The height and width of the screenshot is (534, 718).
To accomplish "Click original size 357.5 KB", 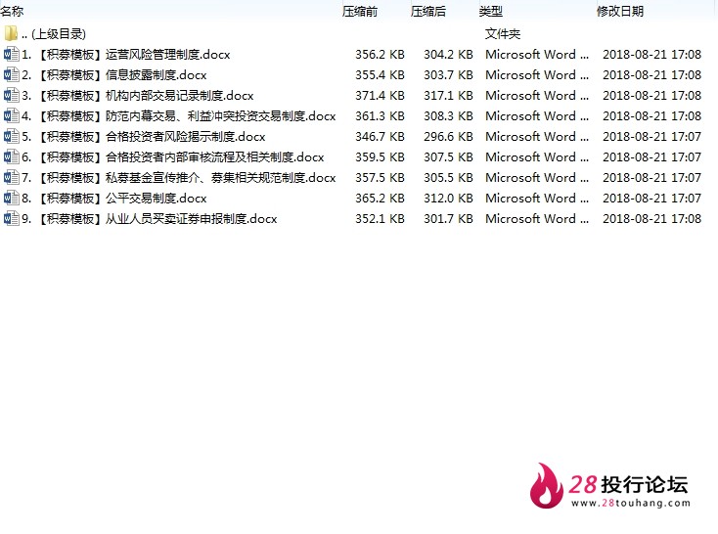I will click(381, 178).
